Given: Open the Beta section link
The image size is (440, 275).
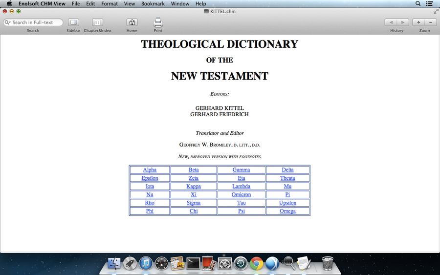Looking at the screenshot, I should tap(194, 170).
